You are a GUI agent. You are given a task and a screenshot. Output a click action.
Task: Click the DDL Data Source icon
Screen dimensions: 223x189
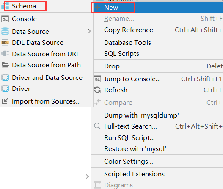pos(5,42)
